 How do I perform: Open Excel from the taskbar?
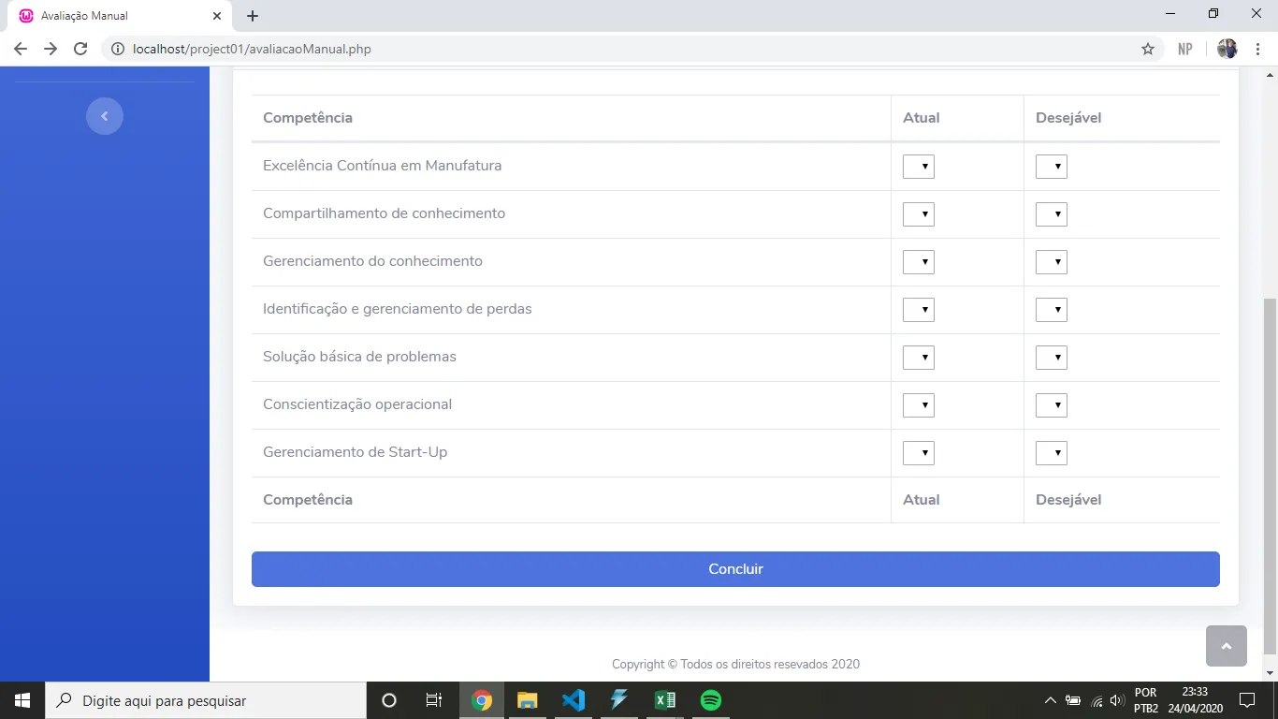point(665,700)
